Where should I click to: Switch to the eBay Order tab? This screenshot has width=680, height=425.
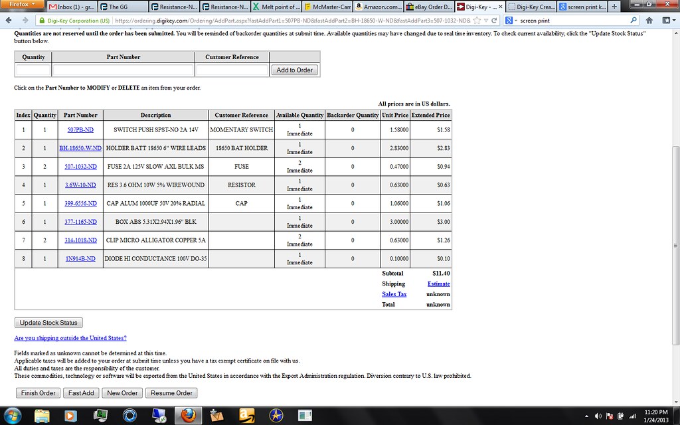point(429,7)
